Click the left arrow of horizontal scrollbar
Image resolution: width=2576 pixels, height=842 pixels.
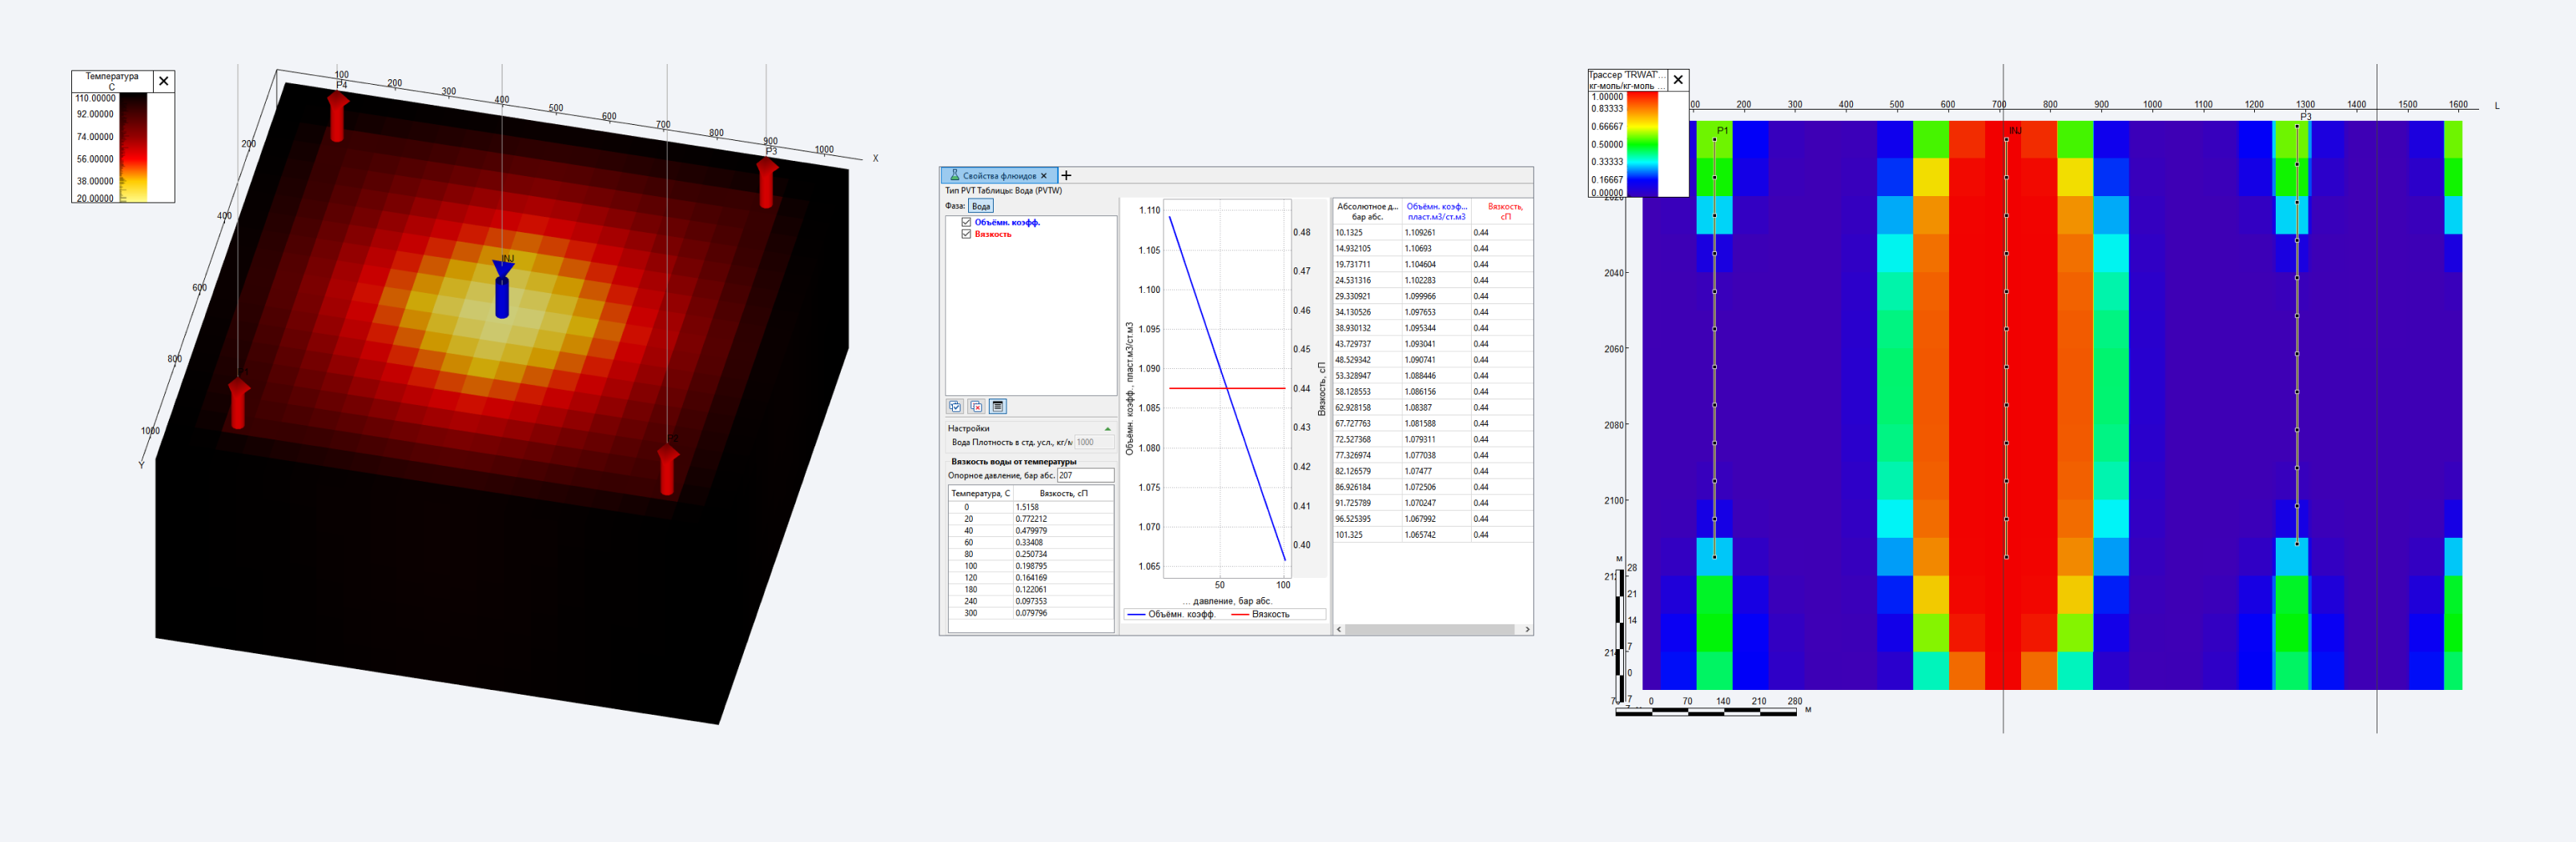(x=1340, y=629)
